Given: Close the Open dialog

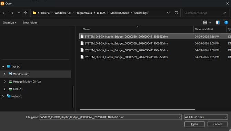Looking at the screenshot, I should point(228,3).
